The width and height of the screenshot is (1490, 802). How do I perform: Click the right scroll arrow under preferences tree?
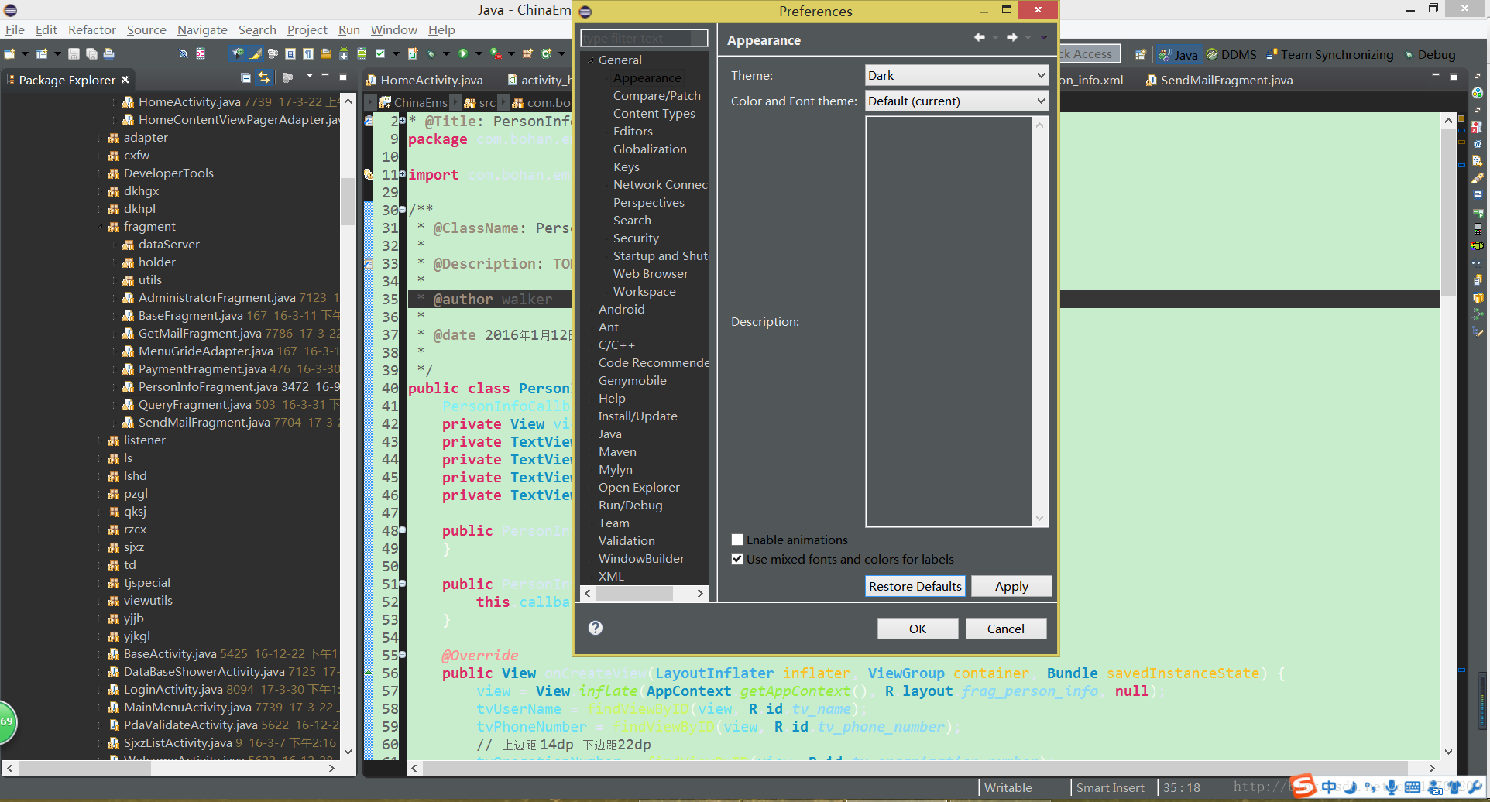[x=700, y=593]
